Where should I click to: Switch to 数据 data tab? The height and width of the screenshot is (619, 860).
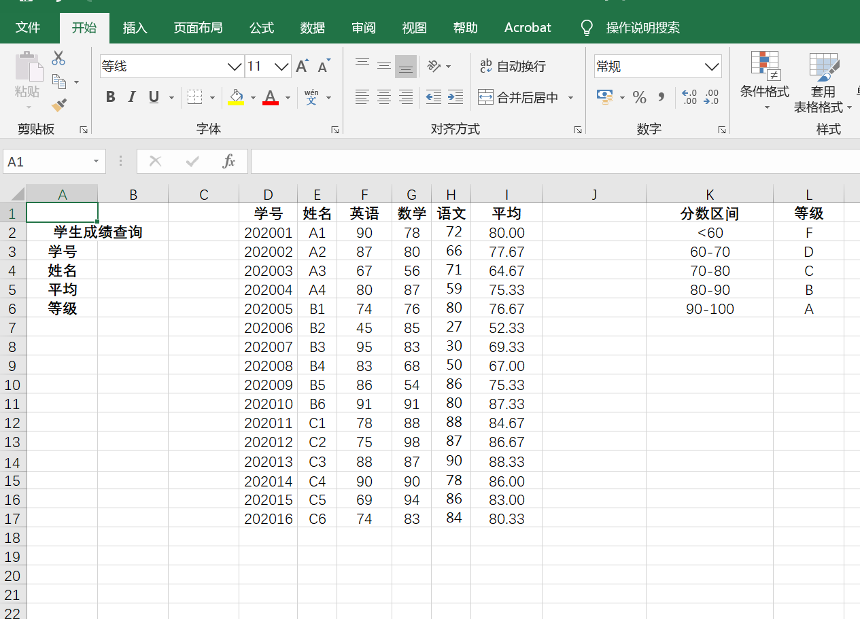point(313,28)
